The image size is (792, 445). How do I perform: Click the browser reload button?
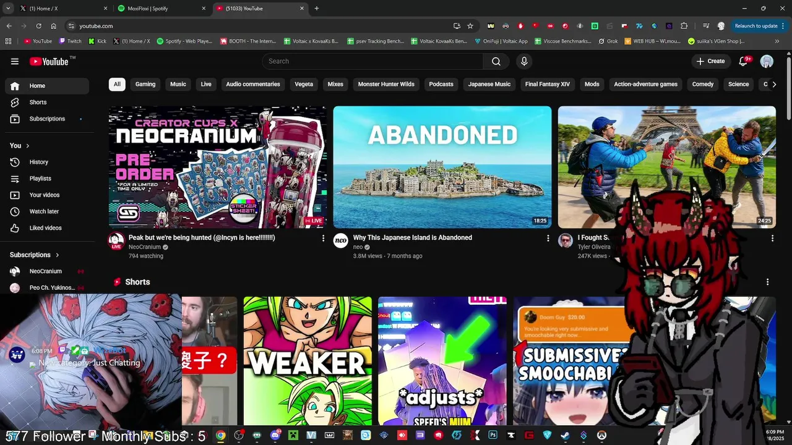[38, 26]
